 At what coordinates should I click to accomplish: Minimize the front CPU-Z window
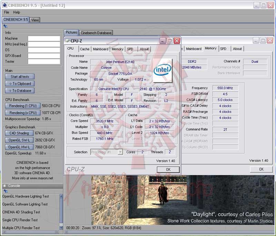[x=162, y=41]
